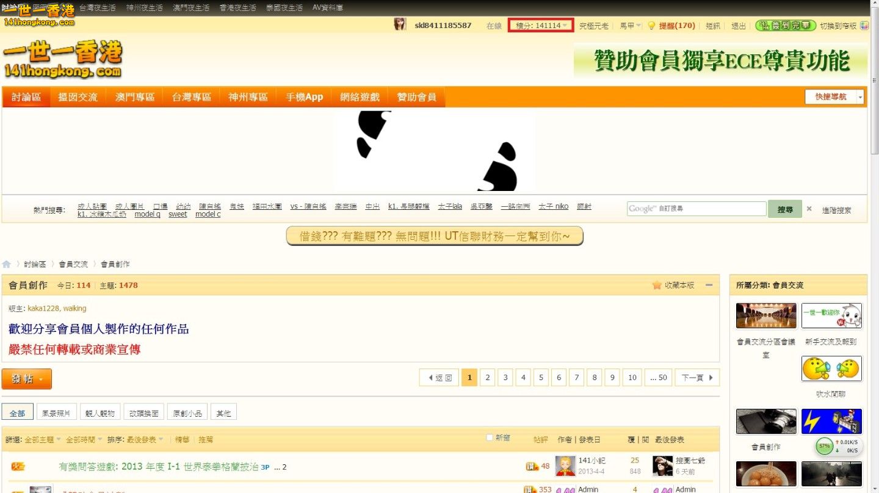879x493 pixels.
Task: Click the lightning bolt forum thumbnail
Action: [x=831, y=422]
